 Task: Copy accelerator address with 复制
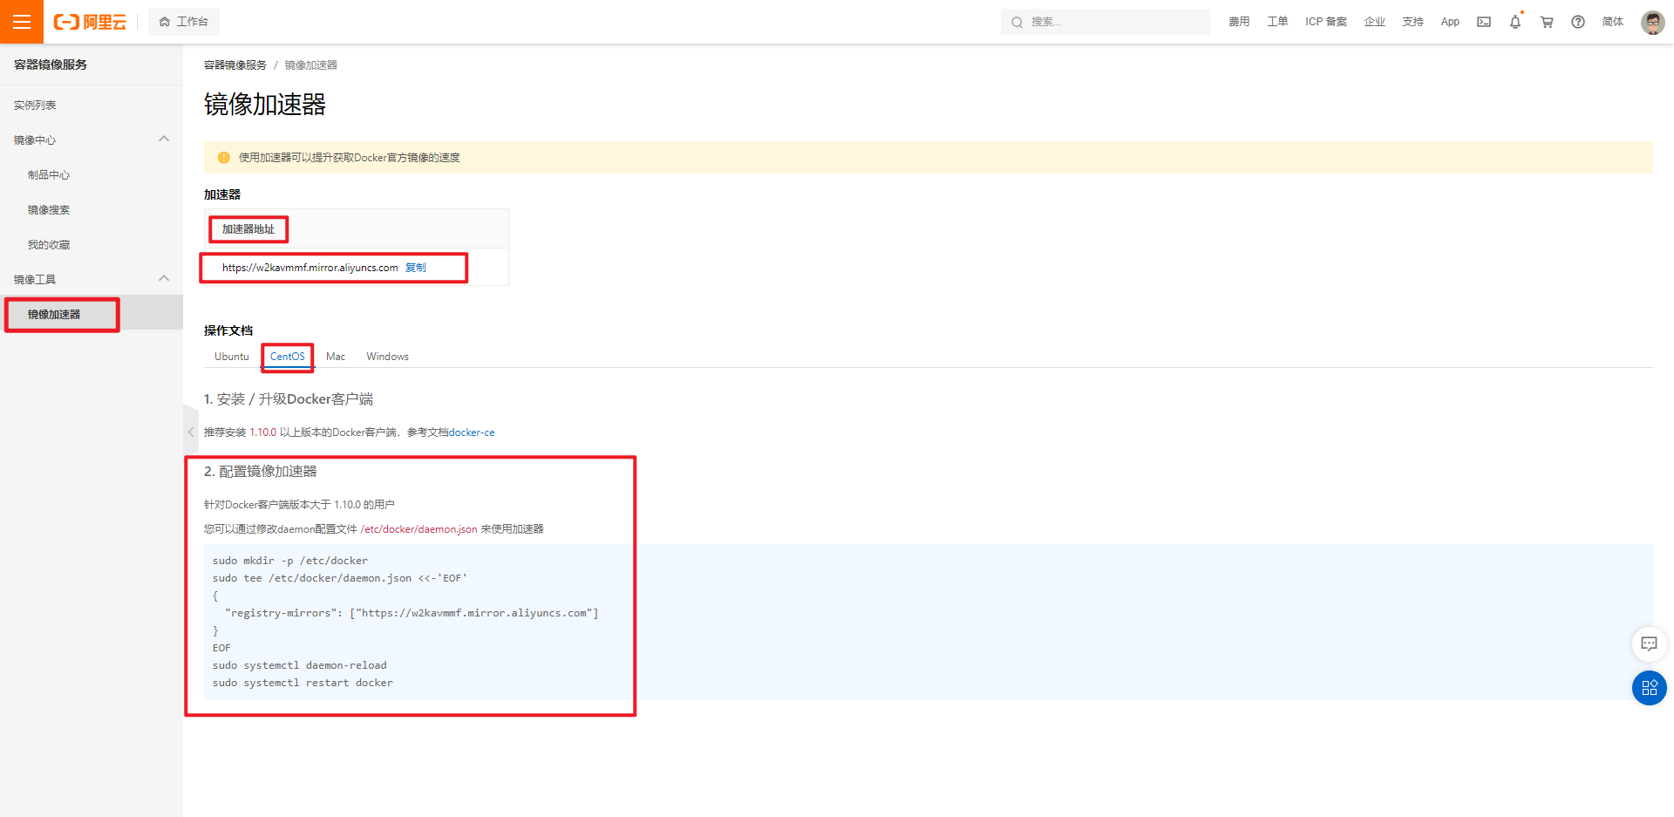(416, 268)
